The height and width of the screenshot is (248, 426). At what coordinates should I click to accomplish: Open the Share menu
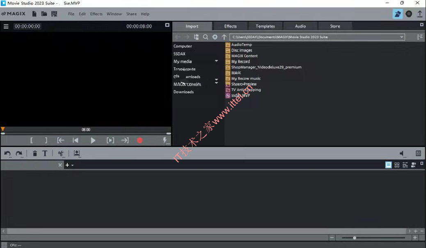point(131,14)
